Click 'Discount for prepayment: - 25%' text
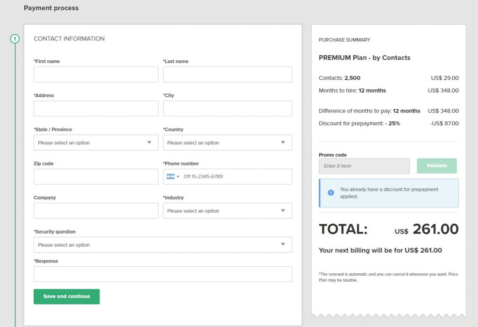The width and height of the screenshot is (478, 327). (x=359, y=123)
